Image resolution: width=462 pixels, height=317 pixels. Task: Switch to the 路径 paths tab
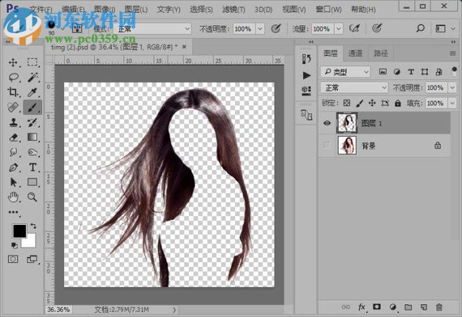coord(381,53)
